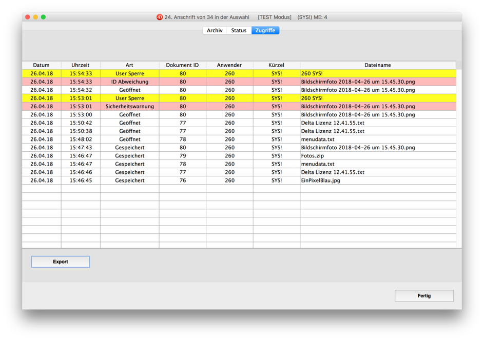Sort by the Datum column header

(41, 65)
